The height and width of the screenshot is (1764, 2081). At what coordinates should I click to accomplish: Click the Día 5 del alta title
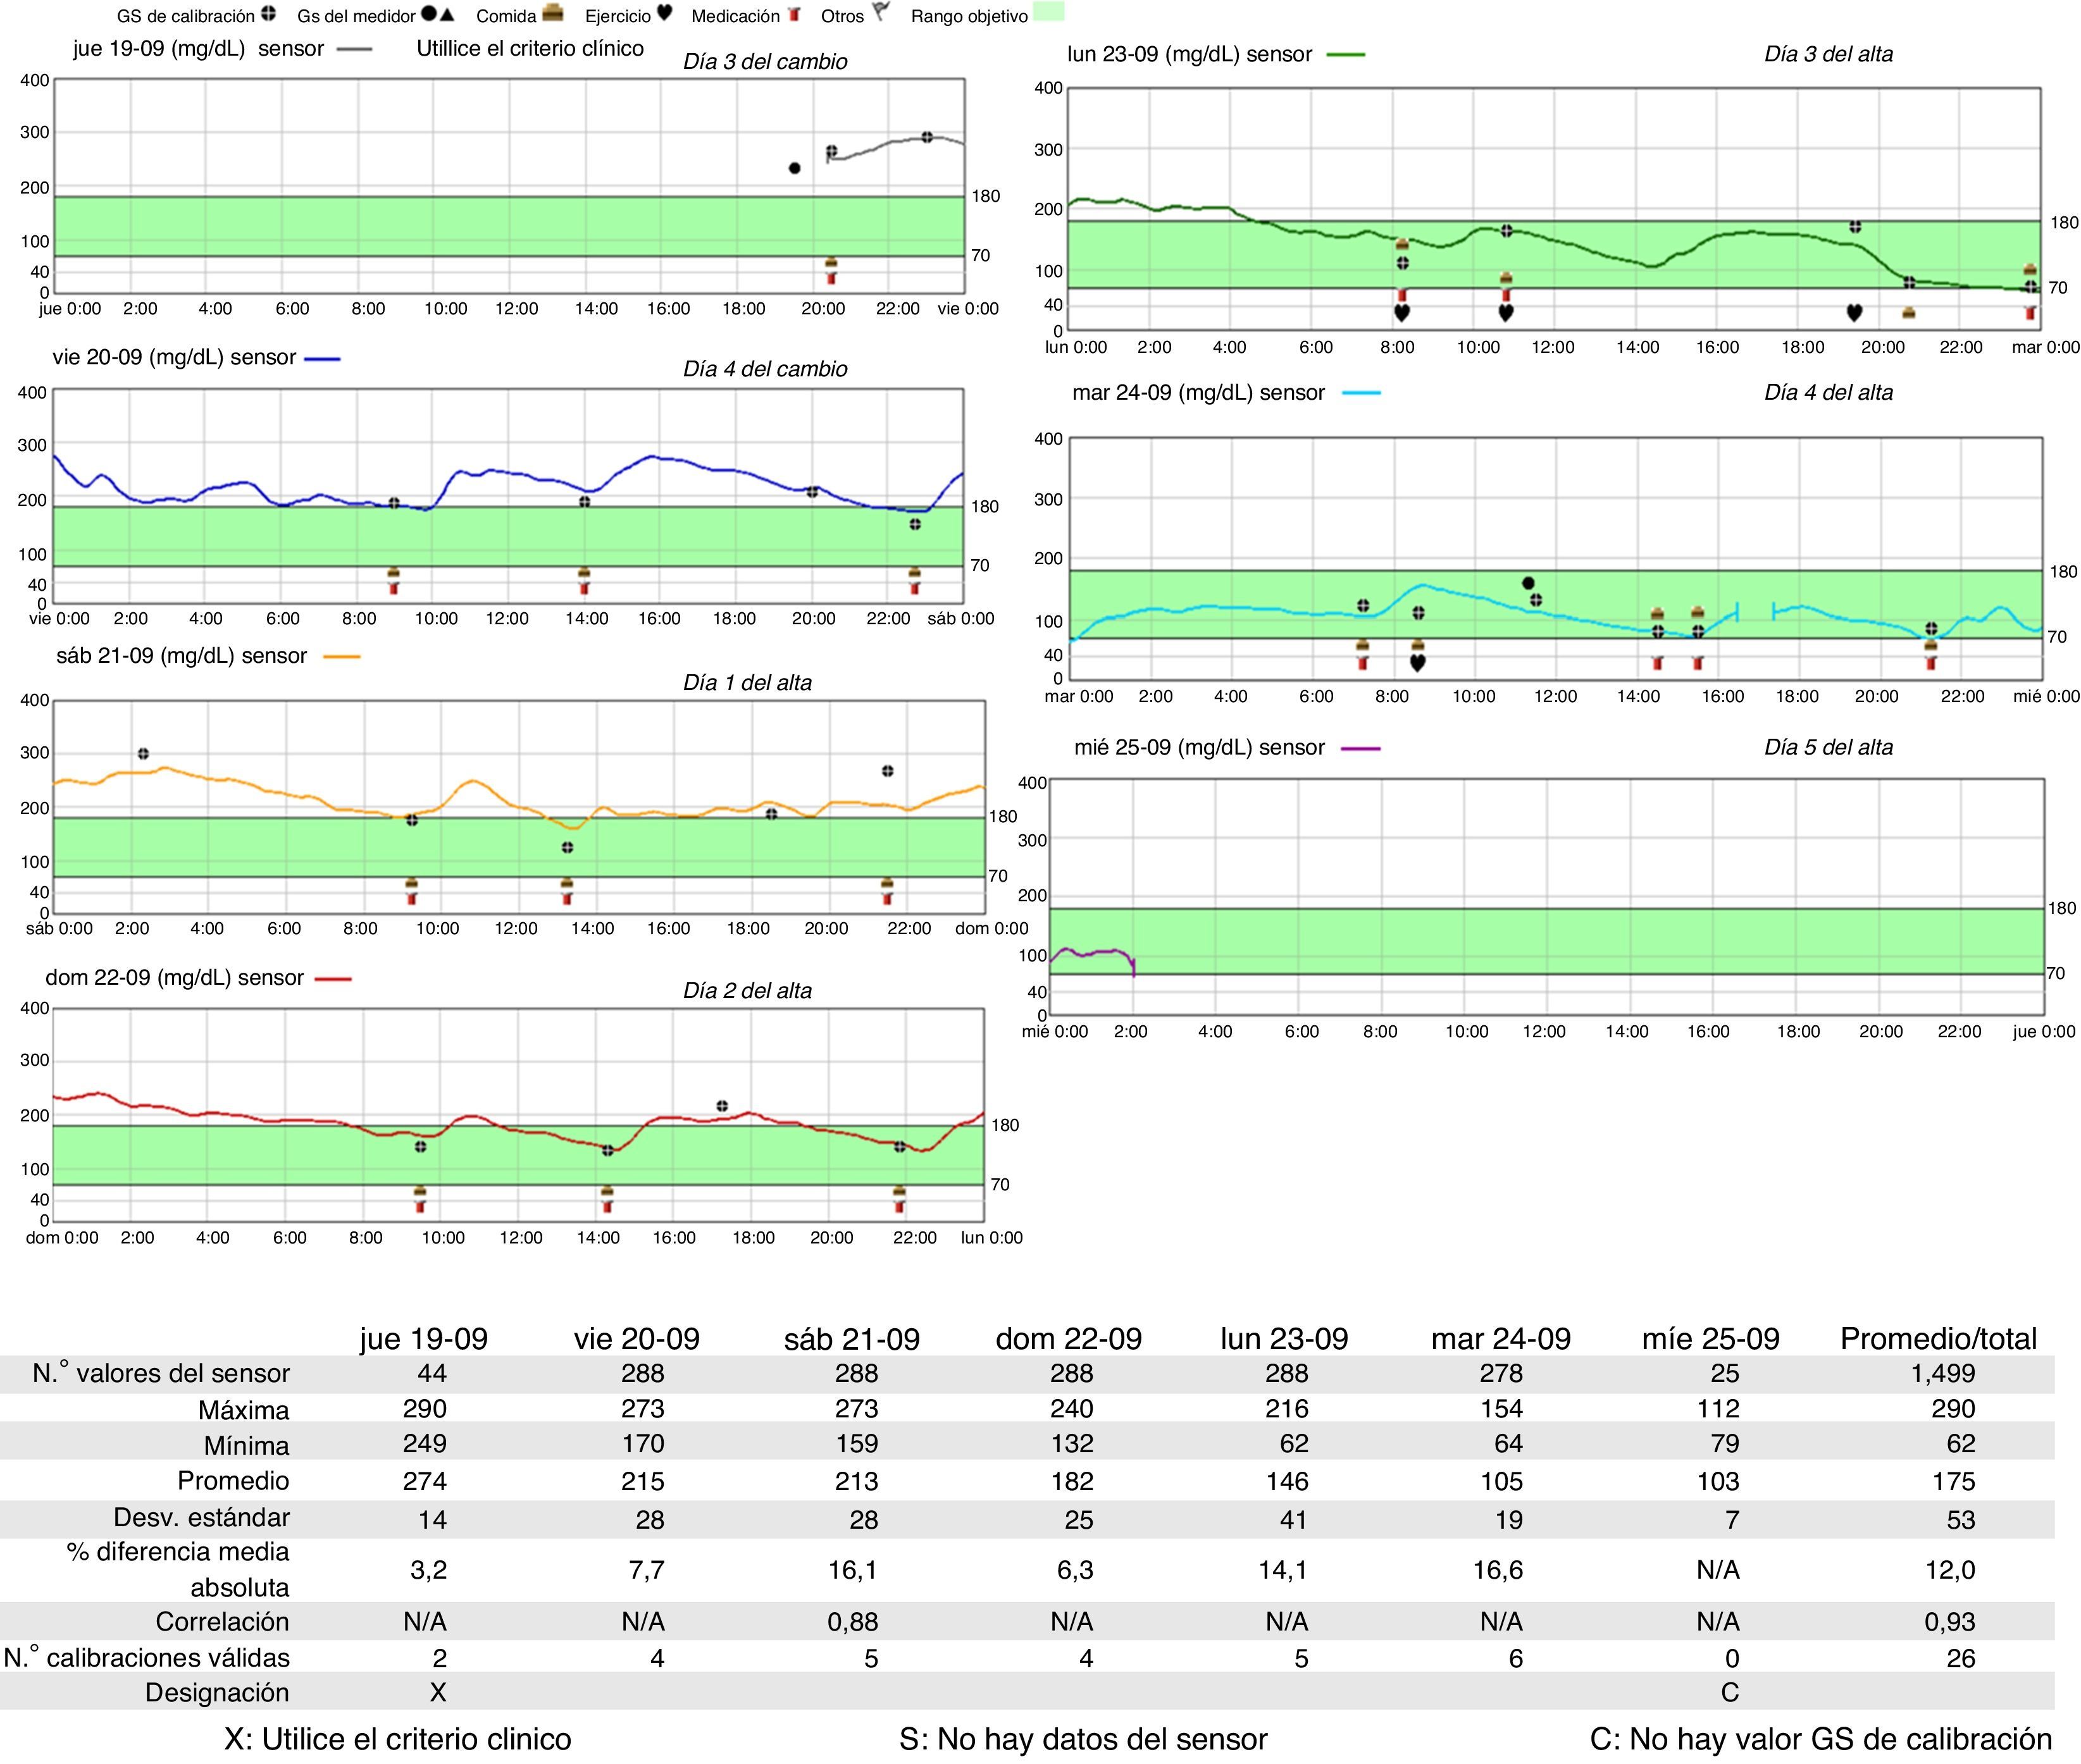pos(1828,747)
